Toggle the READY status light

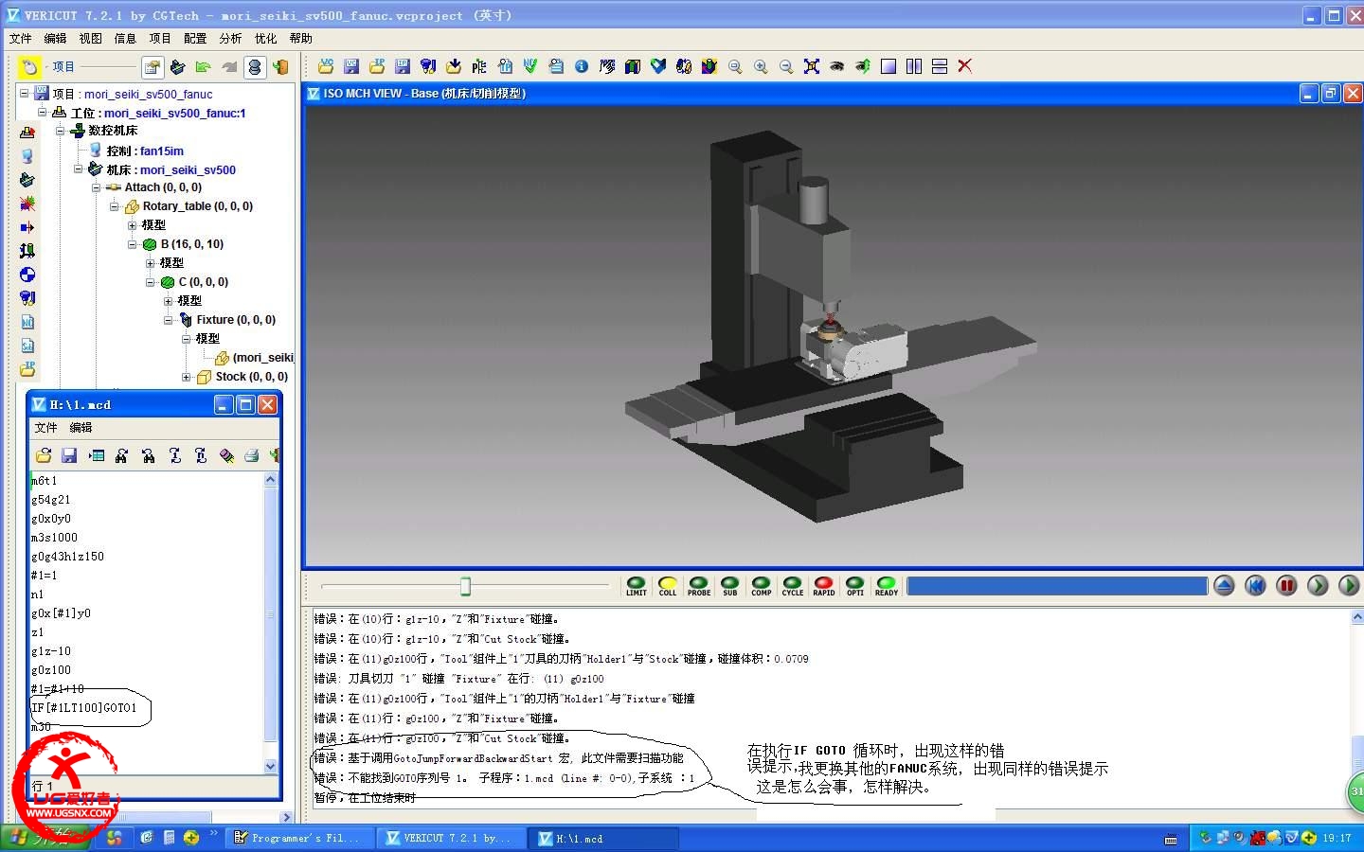pyautogui.click(x=887, y=586)
